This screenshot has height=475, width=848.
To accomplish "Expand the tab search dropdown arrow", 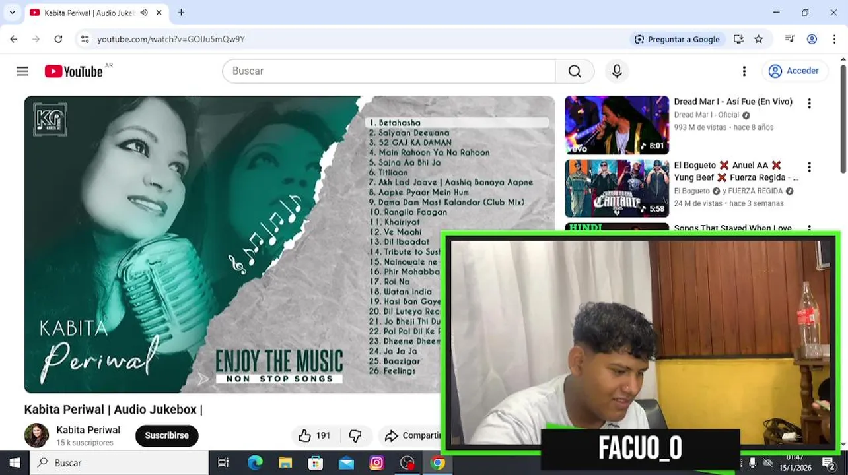I will [x=12, y=13].
